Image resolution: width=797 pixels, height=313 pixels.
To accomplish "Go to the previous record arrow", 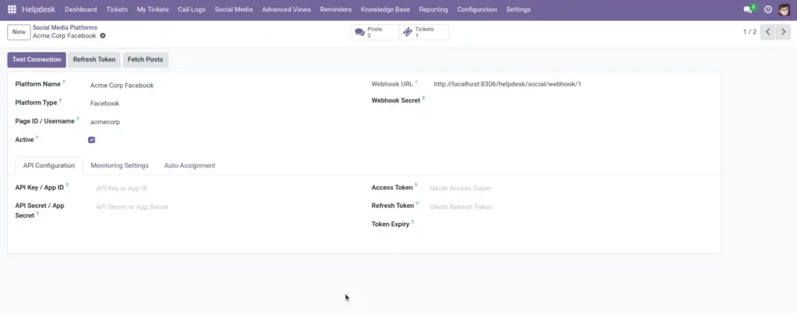I will tap(768, 31).
